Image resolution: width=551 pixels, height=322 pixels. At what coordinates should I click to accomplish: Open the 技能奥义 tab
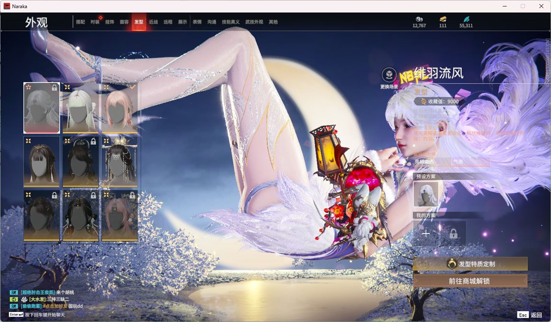click(230, 22)
